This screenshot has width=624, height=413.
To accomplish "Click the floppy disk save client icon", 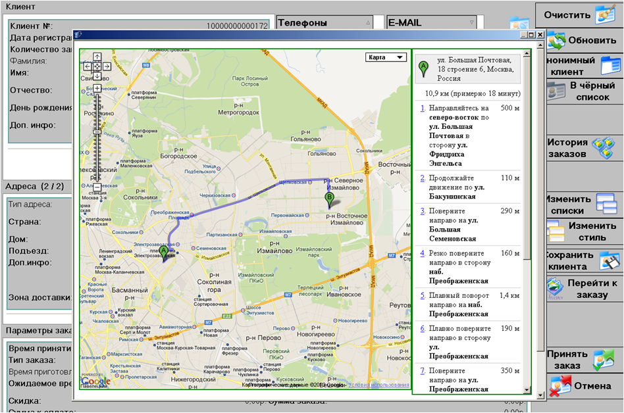I will (x=610, y=261).
